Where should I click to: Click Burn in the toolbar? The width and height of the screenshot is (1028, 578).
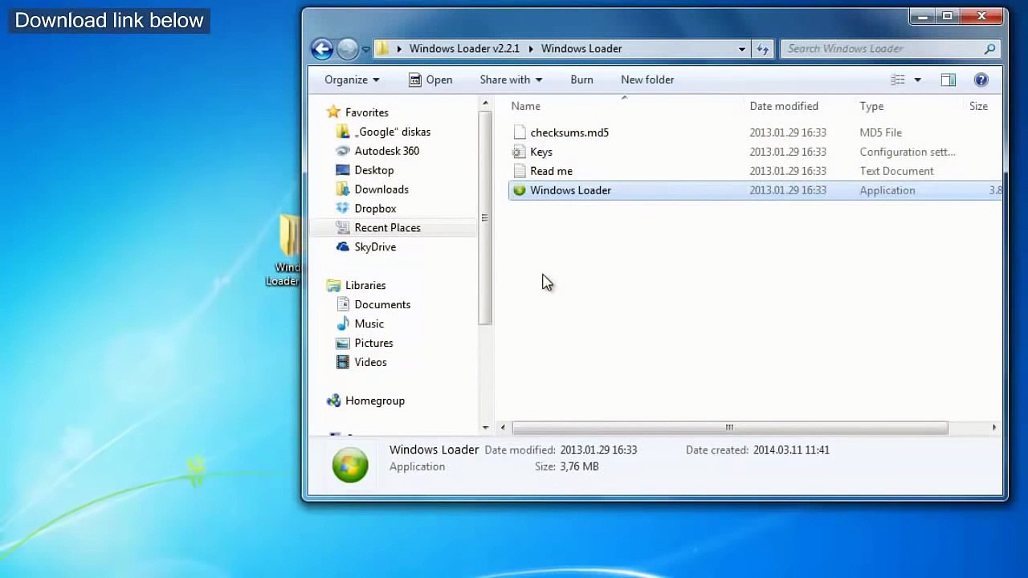click(581, 79)
